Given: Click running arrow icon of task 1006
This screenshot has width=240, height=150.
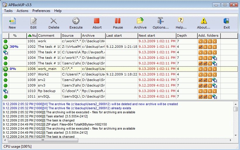Looking at the screenshot, I should click(x=6, y=69).
